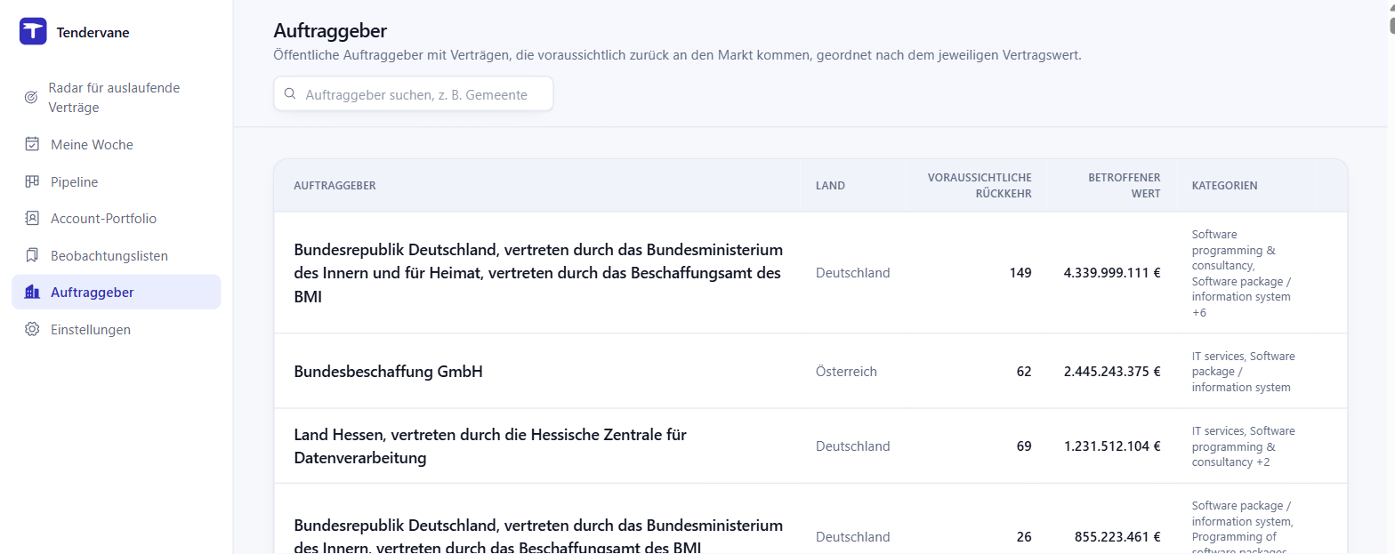This screenshot has width=1395, height=554.
Task: Click the Kategorien column header
Action: pyautogui.click(x=1224, y=186)
